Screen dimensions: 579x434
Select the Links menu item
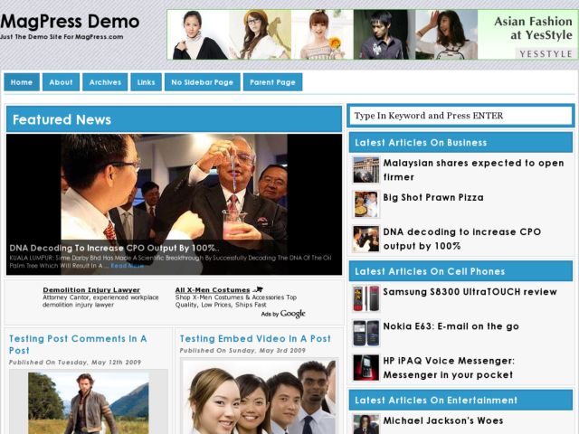pyautogui.click(x=147, y=82)
